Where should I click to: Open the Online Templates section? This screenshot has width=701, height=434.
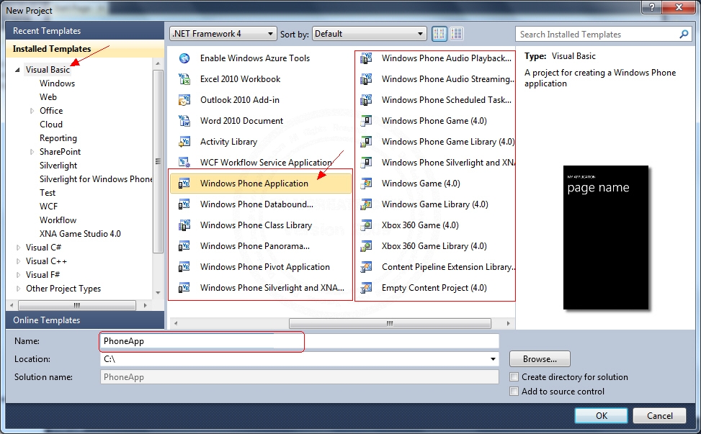(x=85, y=320)
